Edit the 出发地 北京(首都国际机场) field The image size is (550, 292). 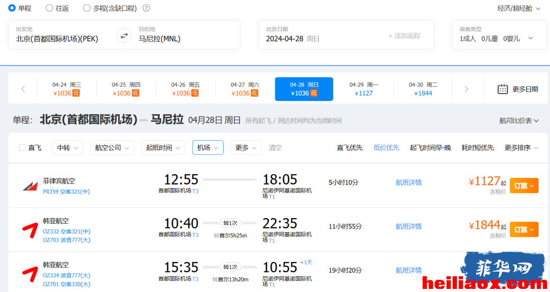pyautogui.click(x=63, y=35)
